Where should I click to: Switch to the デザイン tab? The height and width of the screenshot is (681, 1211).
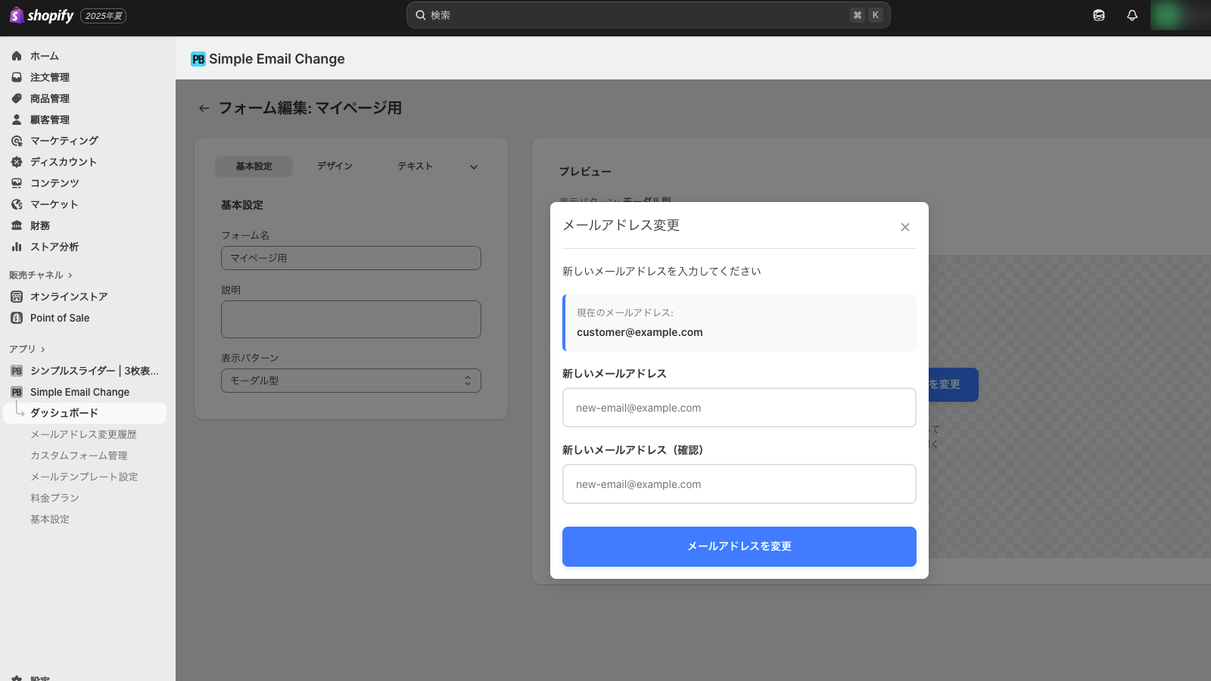point(334,166)
